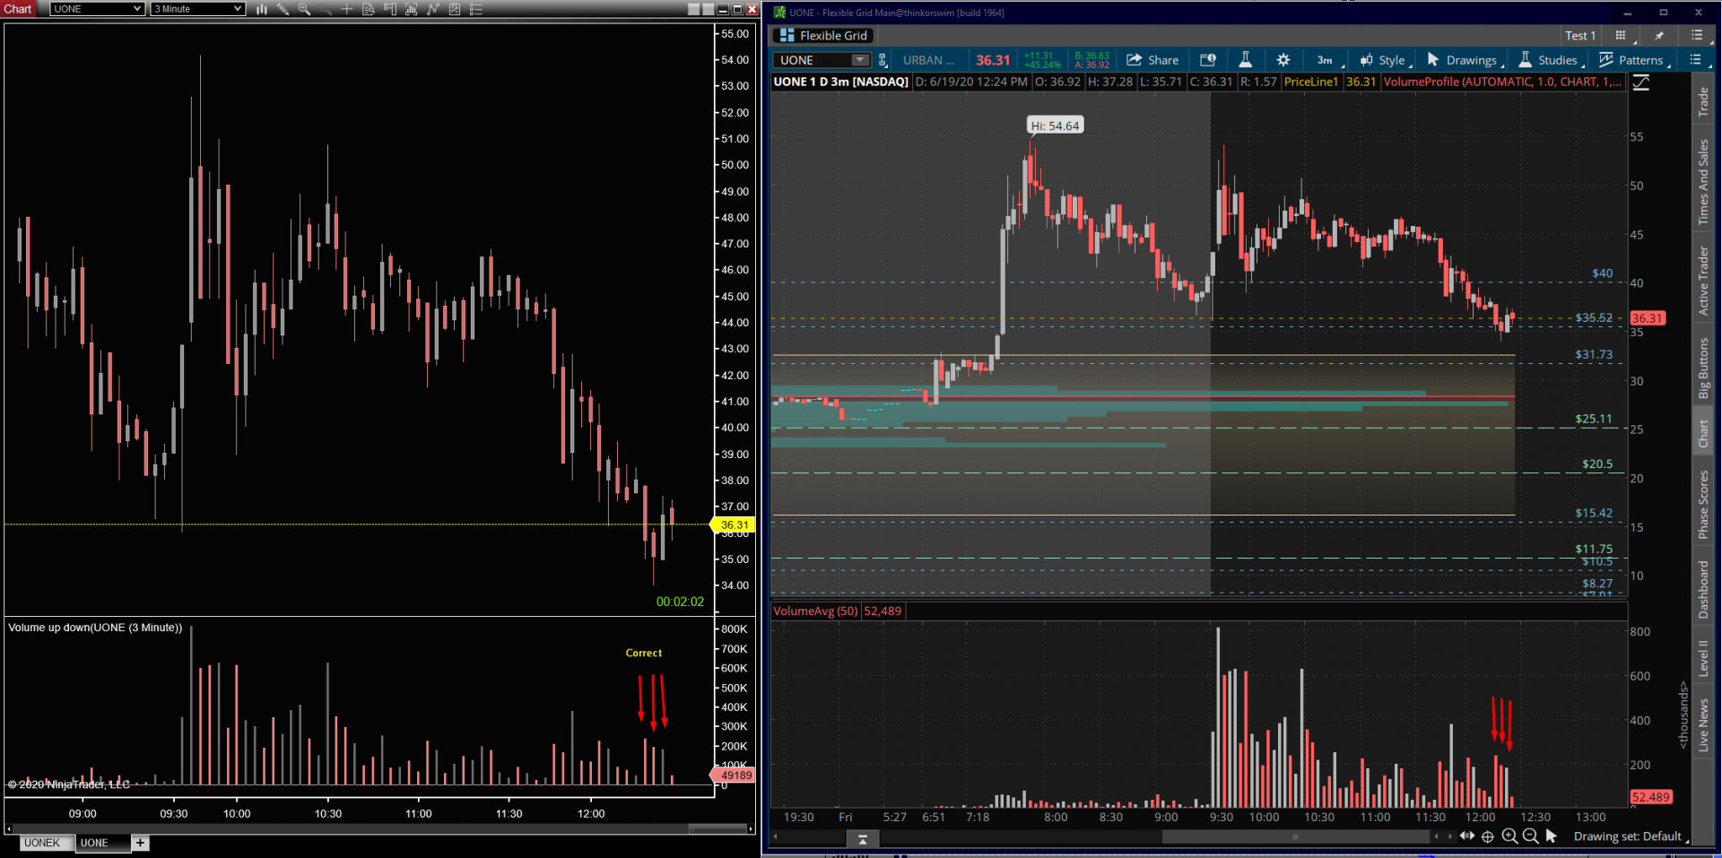Viewport: 1722px width, 858px height.
Task: Add a new tab with the plus button
Action: tap(141, 843)
